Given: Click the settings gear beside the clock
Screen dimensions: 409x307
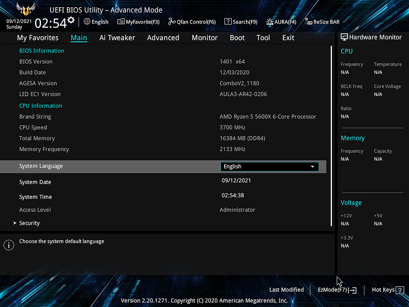Looking at the screenshot, I should 71,20.
